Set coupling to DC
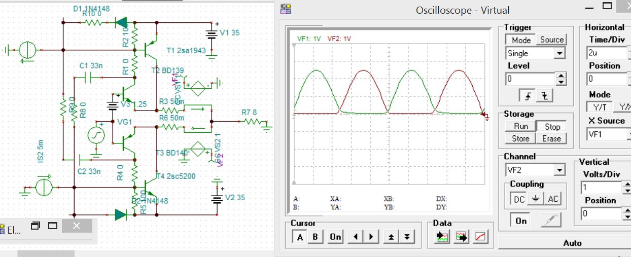Image resolution: width=631 pixels, height=257 pixels. (519, 199)
